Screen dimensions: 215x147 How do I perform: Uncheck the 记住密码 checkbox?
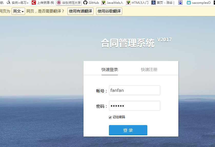[110, 117]
